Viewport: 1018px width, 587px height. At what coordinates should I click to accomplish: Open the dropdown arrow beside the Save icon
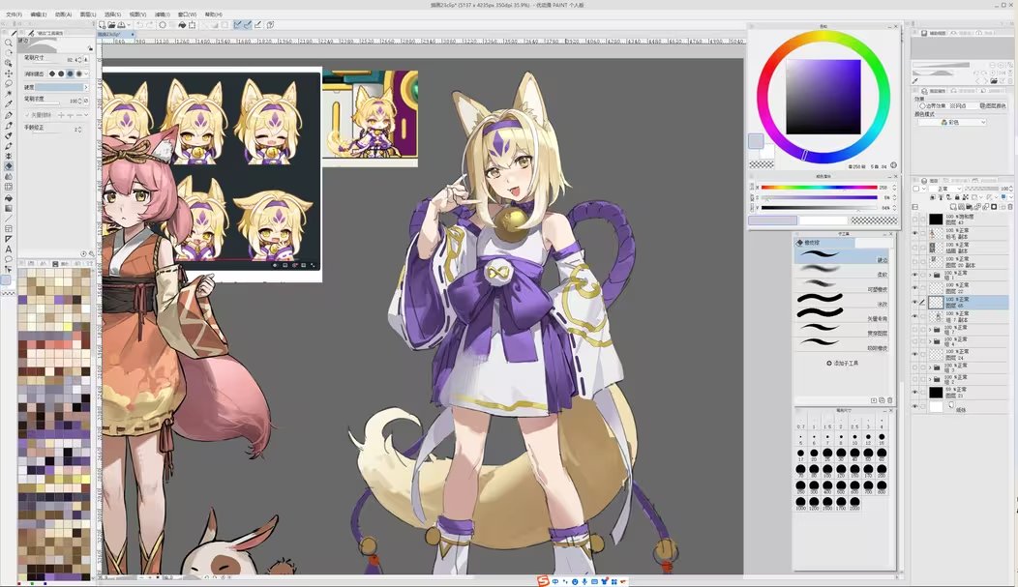pyautogui.click(x=129, y=24)
